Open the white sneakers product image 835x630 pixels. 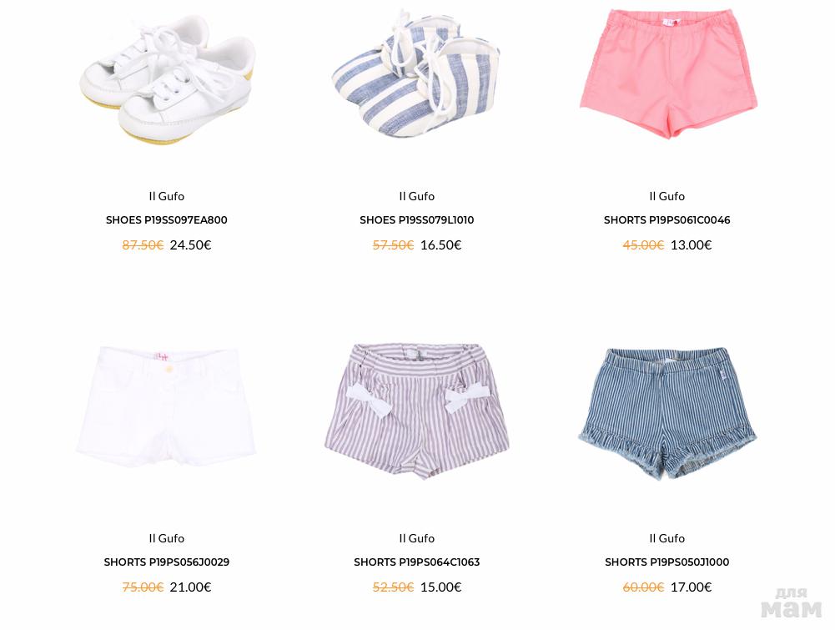point(167,80)
